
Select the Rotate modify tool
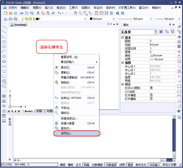coord(179,57)
